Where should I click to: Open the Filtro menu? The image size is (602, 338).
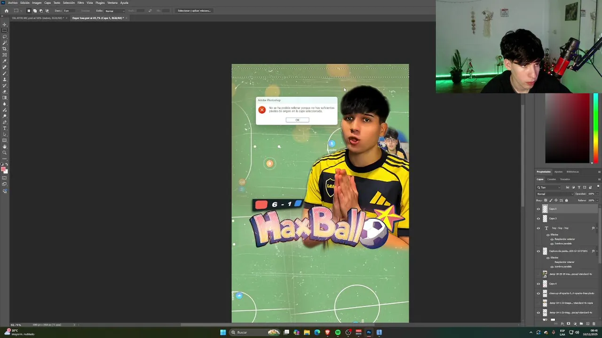(x=80, y=3)
